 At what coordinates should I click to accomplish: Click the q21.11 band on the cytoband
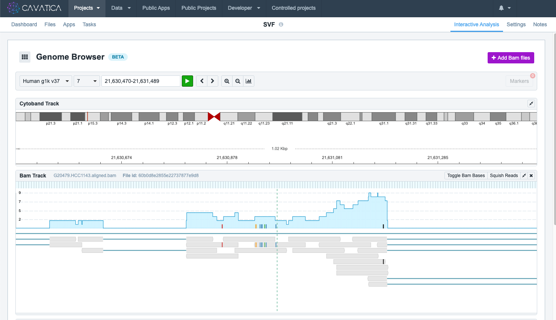click(x=287, y=117)
